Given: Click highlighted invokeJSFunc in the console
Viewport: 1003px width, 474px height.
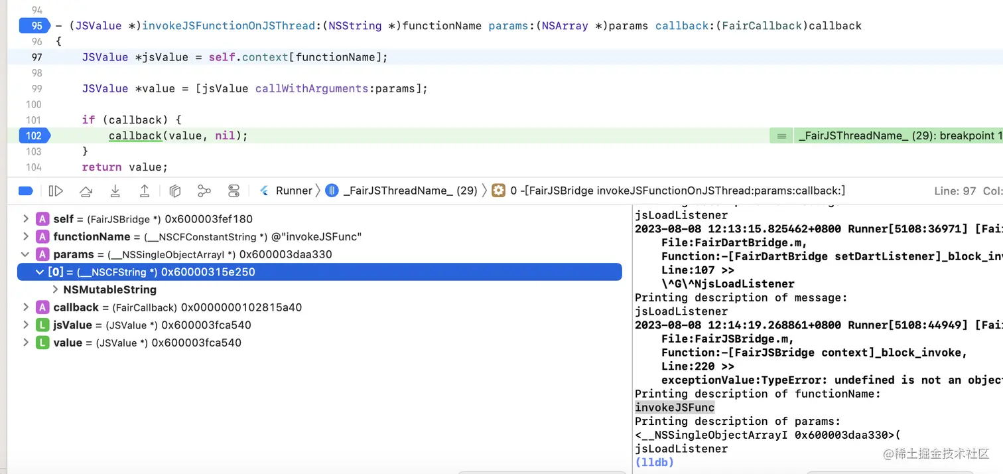Looking at the screenshot, I should coord(675,408).
